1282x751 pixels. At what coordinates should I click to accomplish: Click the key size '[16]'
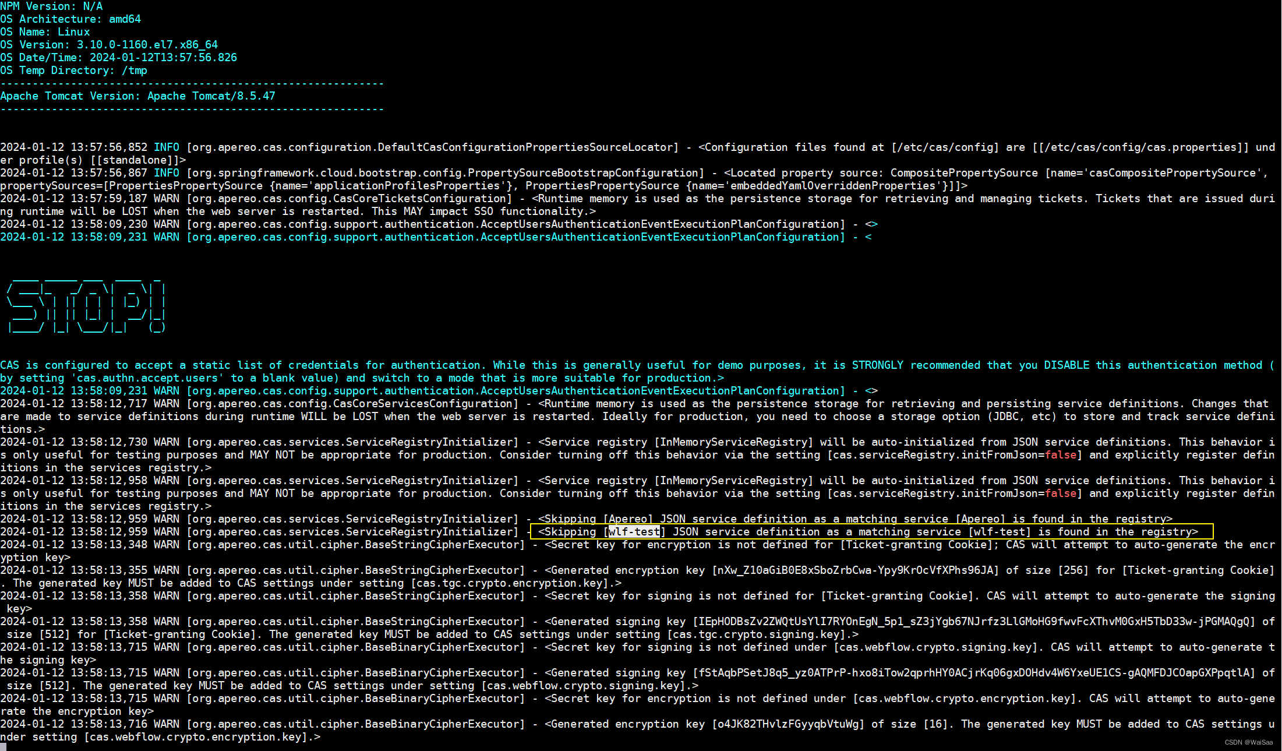pyautogui.click(x=935, y=724)
